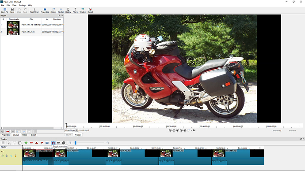Screen dimensions: 305x171
Task: Click the play button under preview
Action: coord(177,130)
